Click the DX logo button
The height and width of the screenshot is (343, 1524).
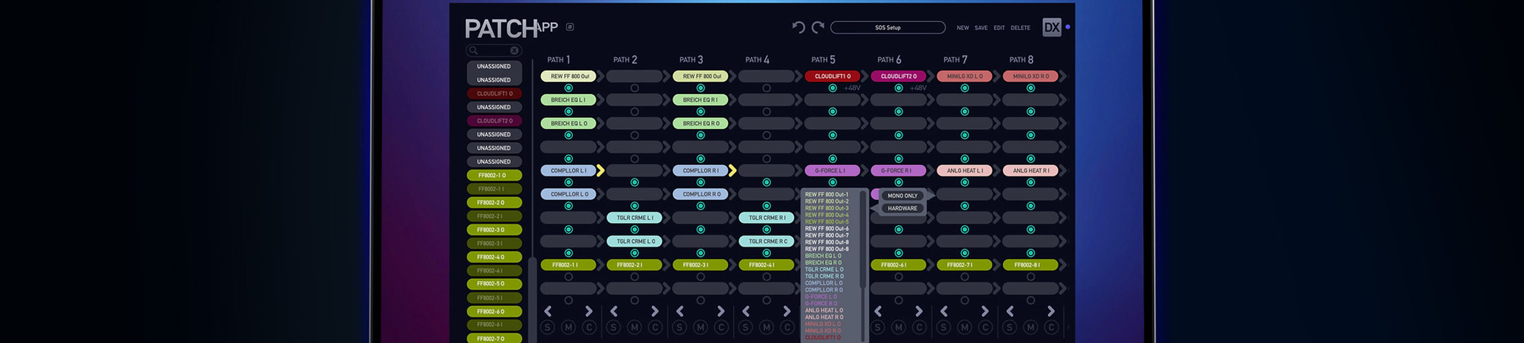(x=1051, y=27)
